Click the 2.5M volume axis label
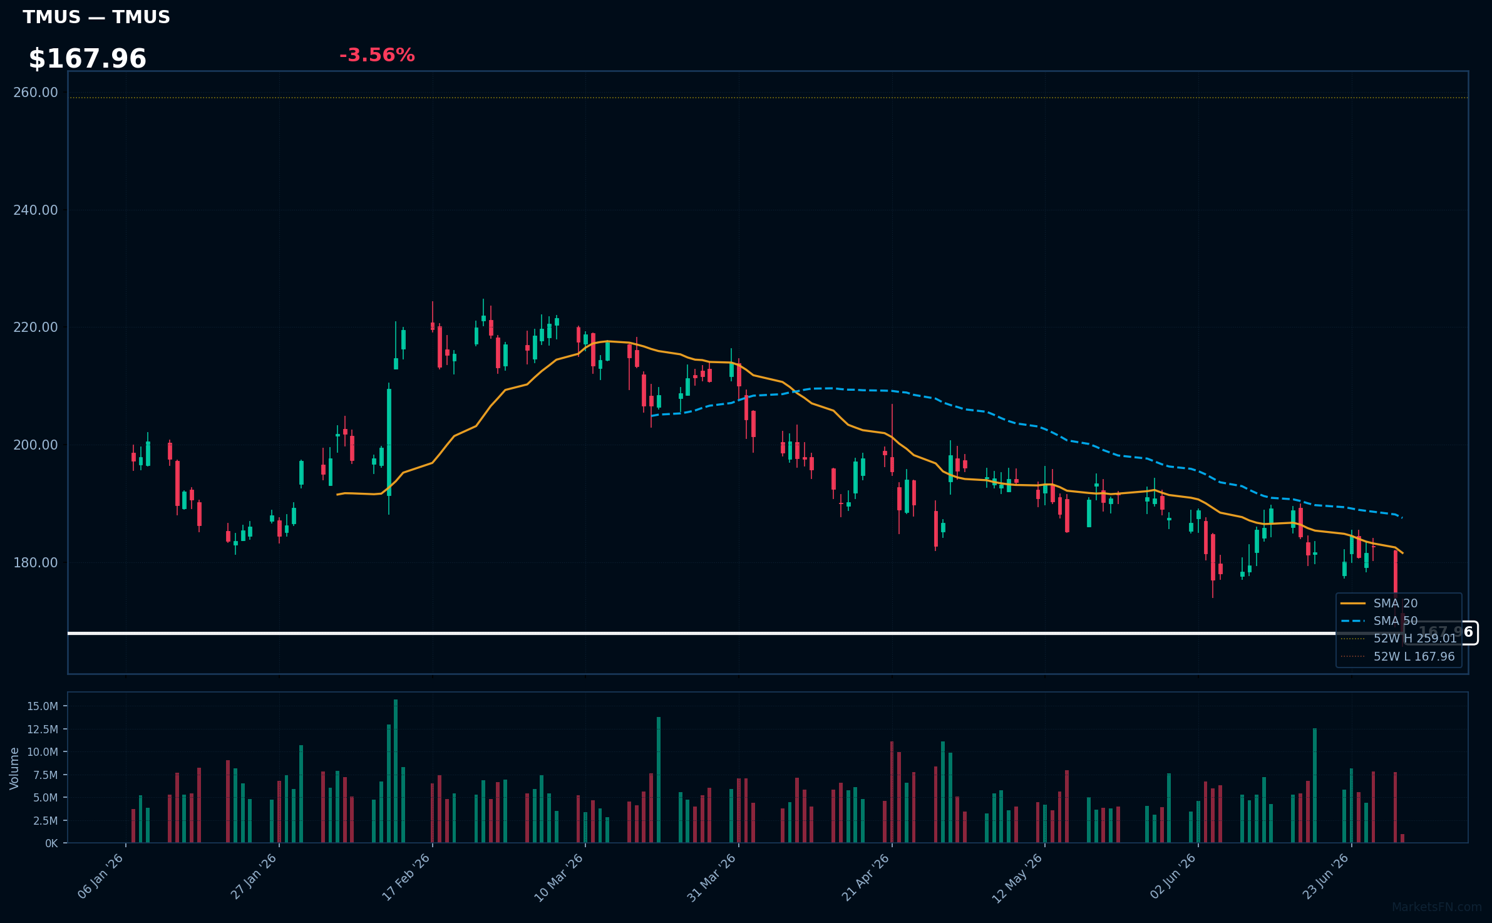This screenshot has width=1492, height=923. point(46,821)
